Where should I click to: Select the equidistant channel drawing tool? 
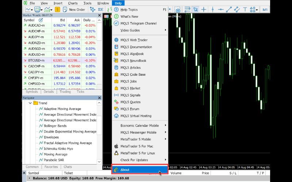[237, 9]
